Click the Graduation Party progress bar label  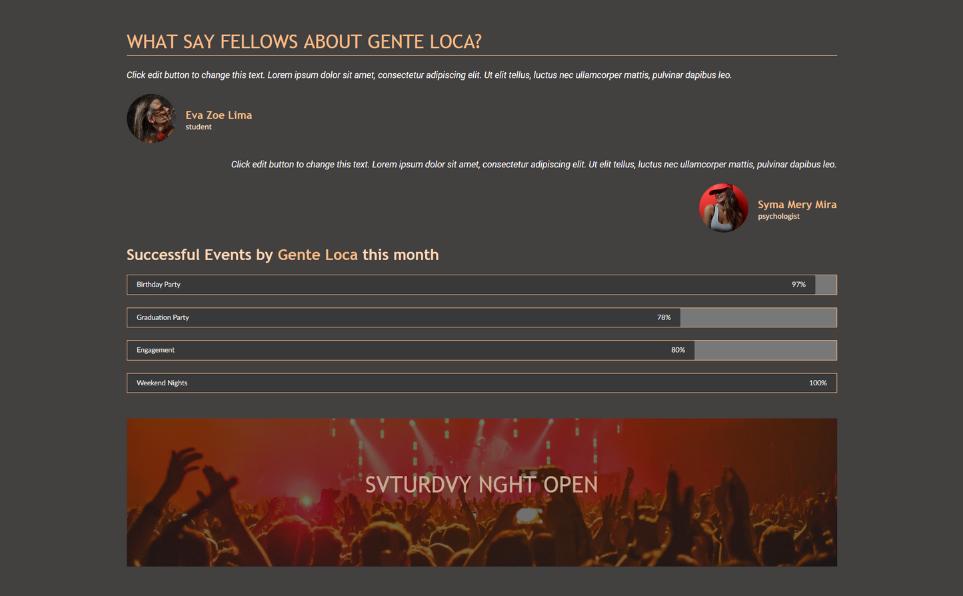click(163, 317)
